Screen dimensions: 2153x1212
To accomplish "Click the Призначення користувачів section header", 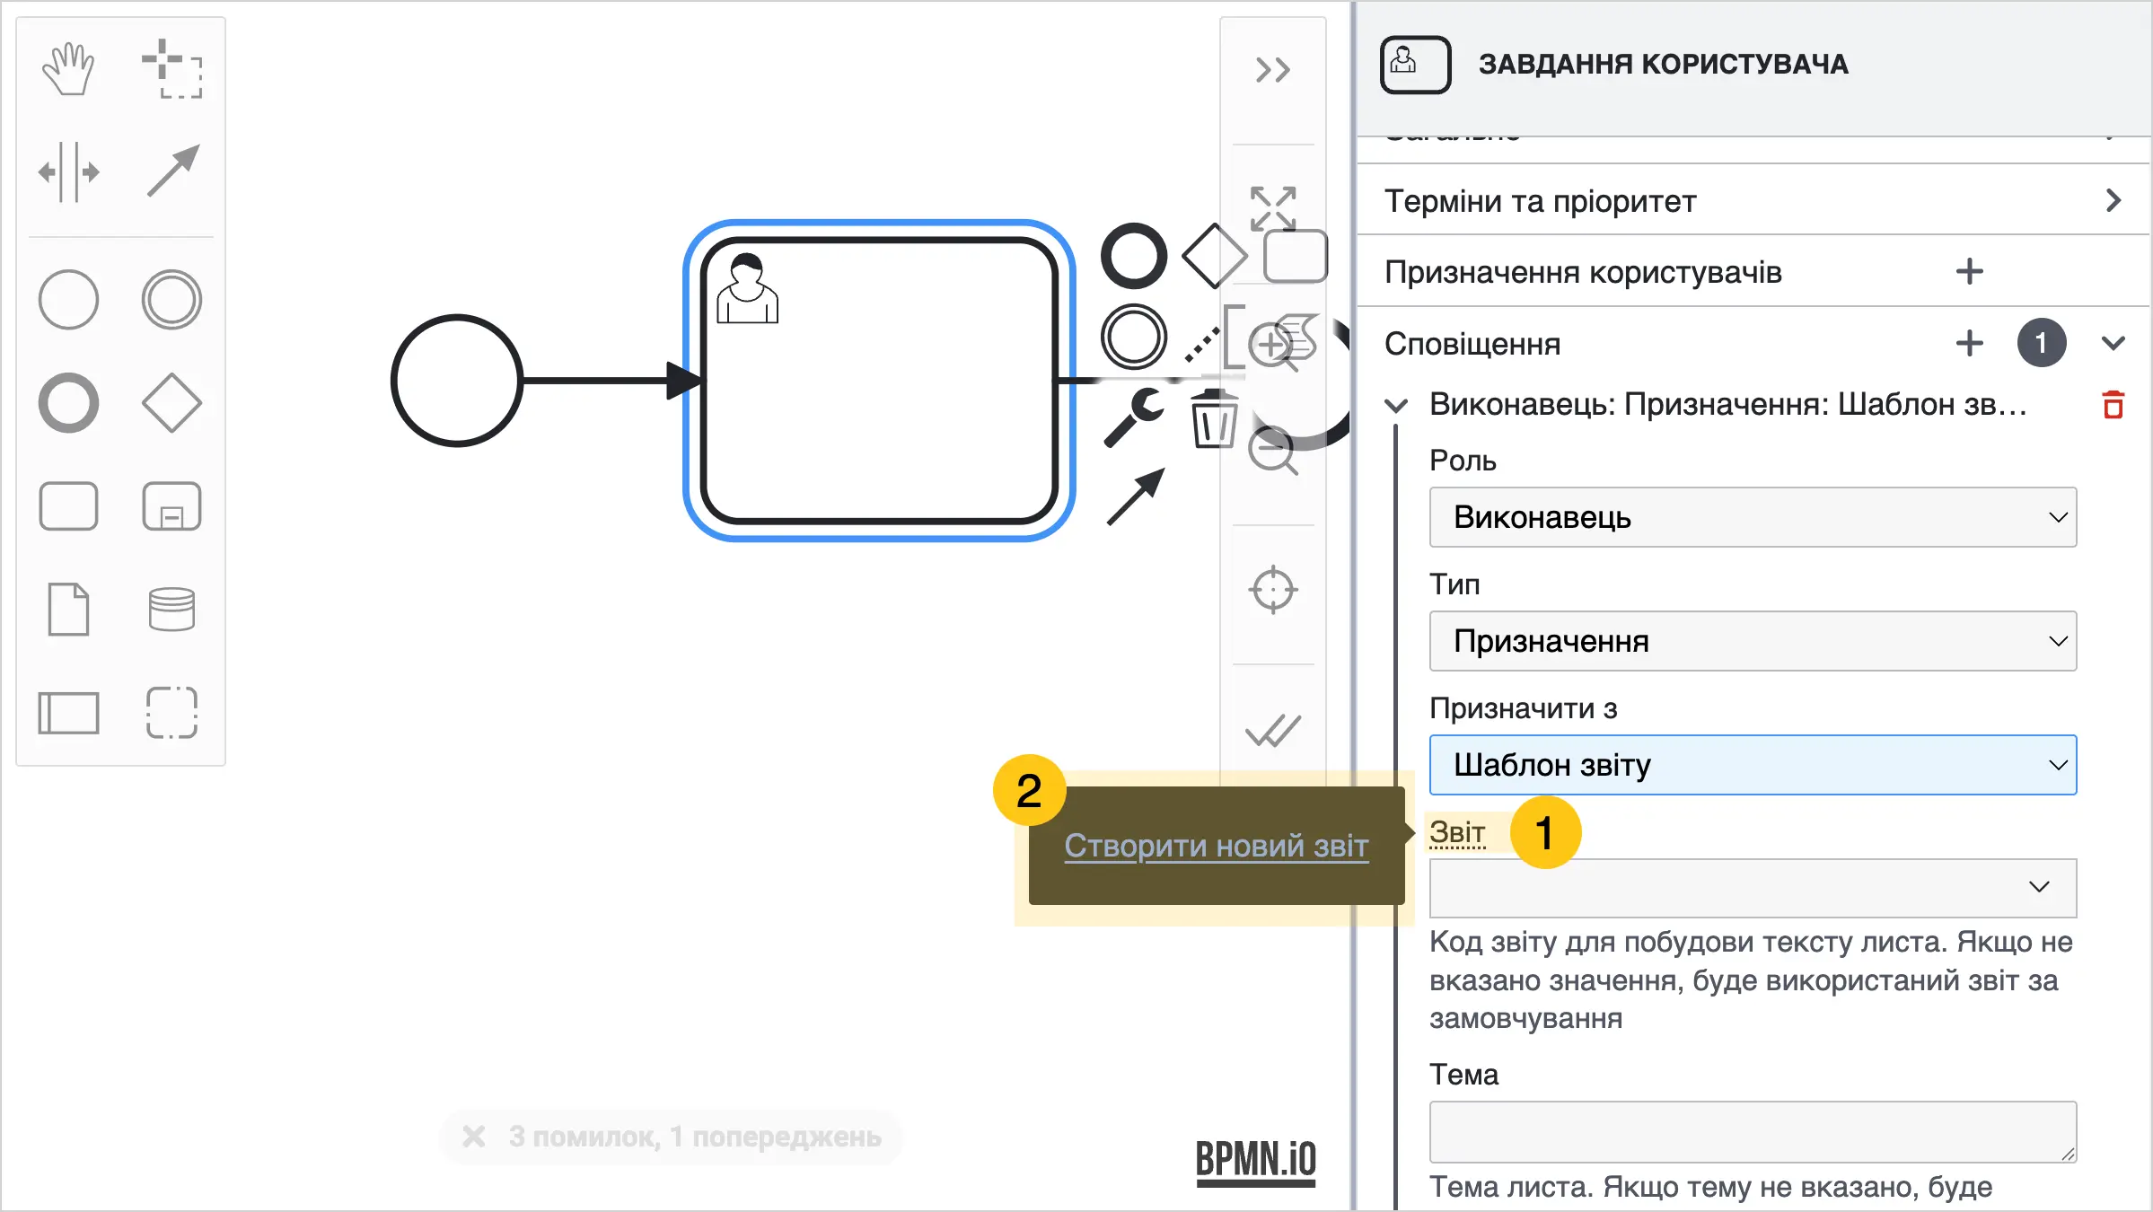I will coord(1583,272).
